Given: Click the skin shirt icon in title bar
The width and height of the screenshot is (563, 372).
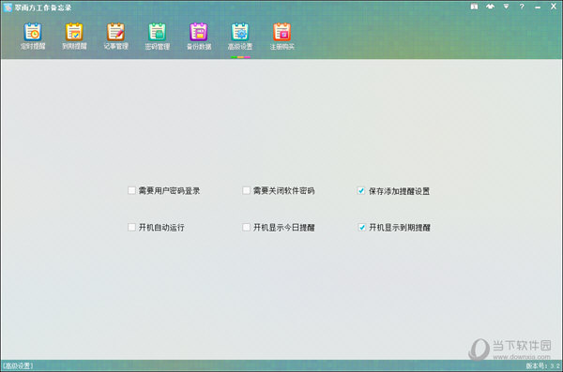Looking at the screenshot, I should (490, 7).
